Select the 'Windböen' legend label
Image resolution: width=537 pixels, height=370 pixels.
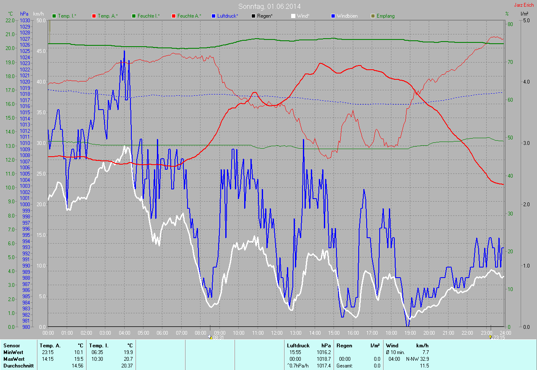347,16
